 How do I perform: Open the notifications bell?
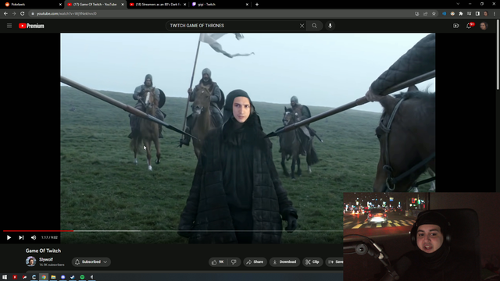(x=469, y=26)
